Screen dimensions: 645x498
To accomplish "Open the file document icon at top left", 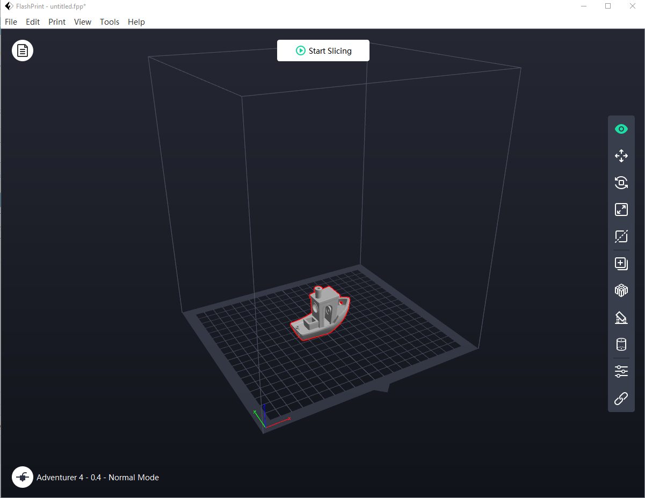I will [x=23, y=50].
